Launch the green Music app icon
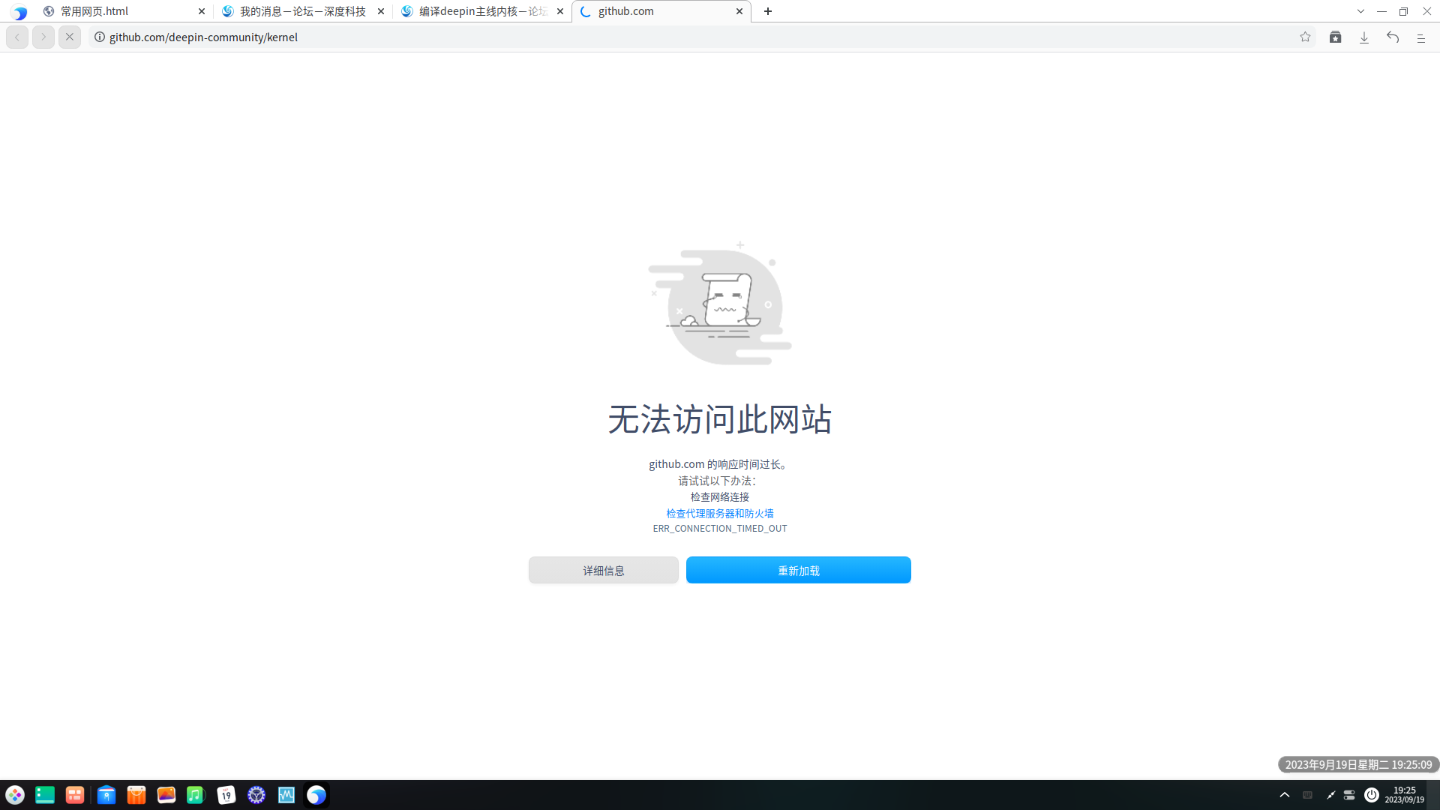Viewport: 1440px width, 810px height. [x=196, y=795]
